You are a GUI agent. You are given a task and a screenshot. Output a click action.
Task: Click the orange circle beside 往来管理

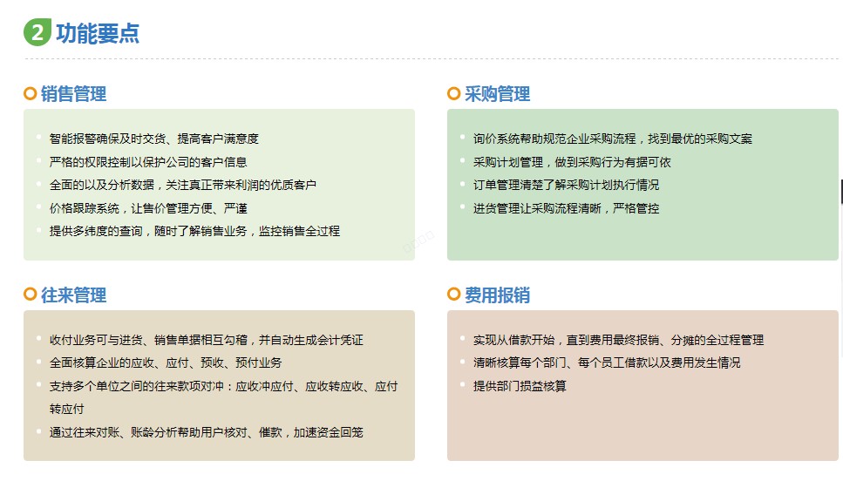click(x=31, y=294)
